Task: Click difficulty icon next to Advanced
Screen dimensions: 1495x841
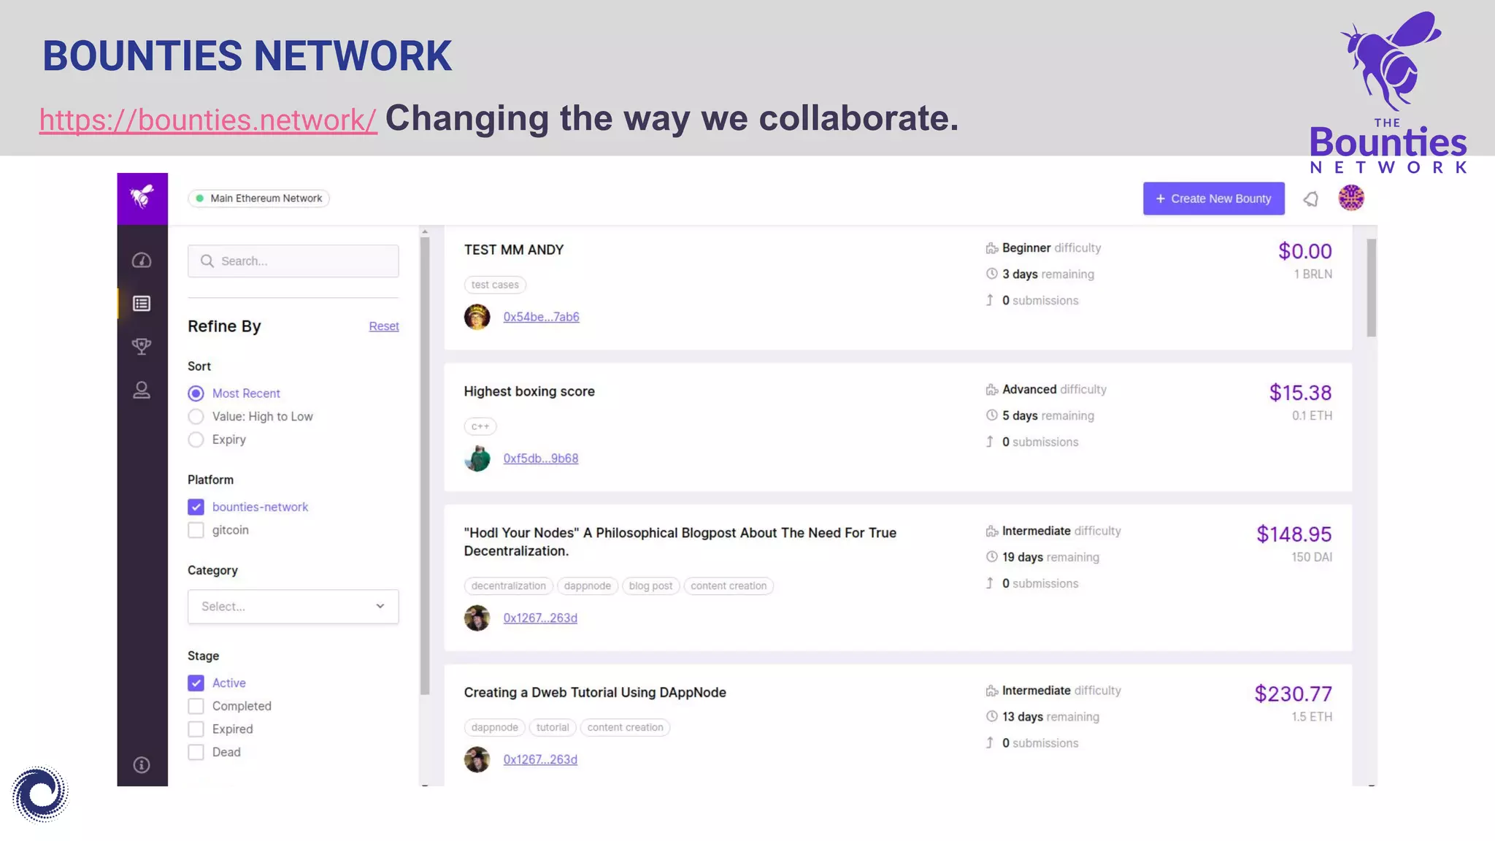Action: (x=991, y=390)
